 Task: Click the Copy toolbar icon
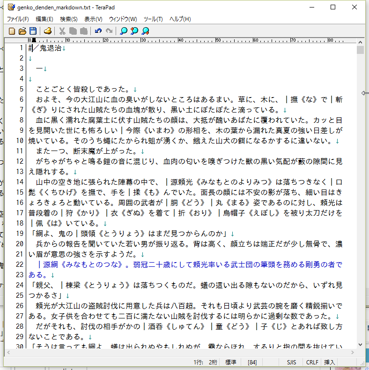click(x=73, y=31)
